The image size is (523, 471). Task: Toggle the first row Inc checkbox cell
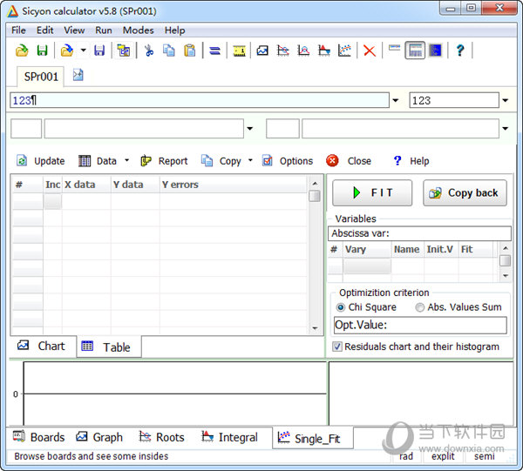click(x=53, y=201)
